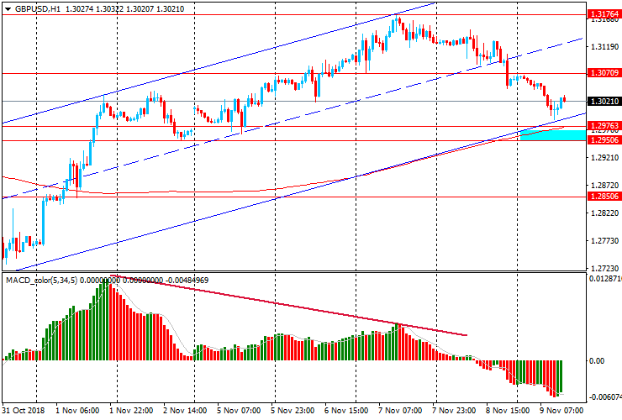Viewport: 622px width, 420px height.
Task: Click the 2 Nov 14:00 time label
Action: point(185,411)
